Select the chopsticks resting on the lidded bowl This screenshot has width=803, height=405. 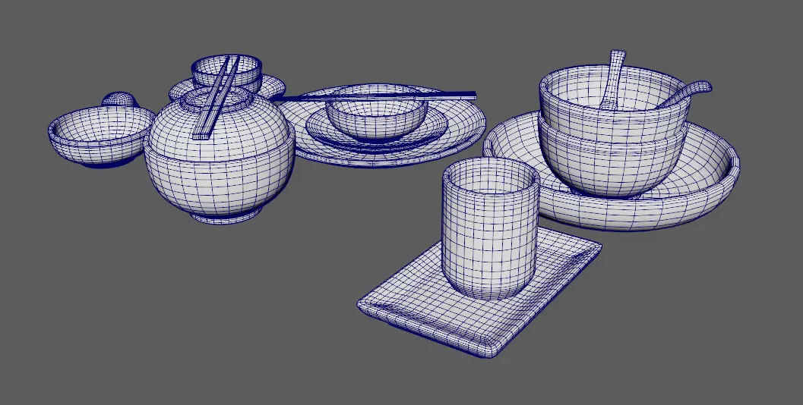pos(216,97)
